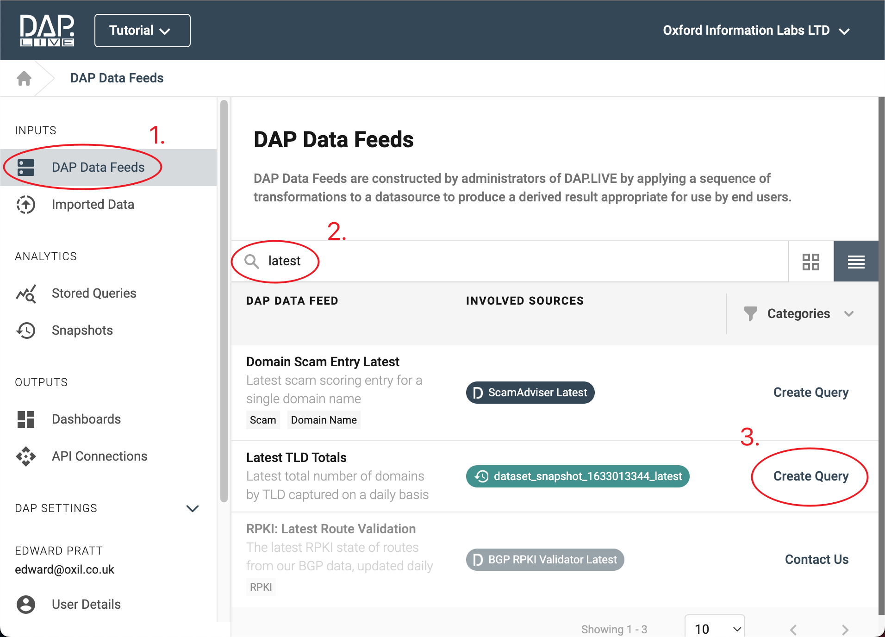Switch to list view layout

coord(856,262)
